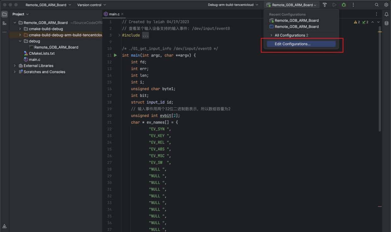Expand folded #include block in editor
Screen dimensions: 391x232
pos(145,35)
